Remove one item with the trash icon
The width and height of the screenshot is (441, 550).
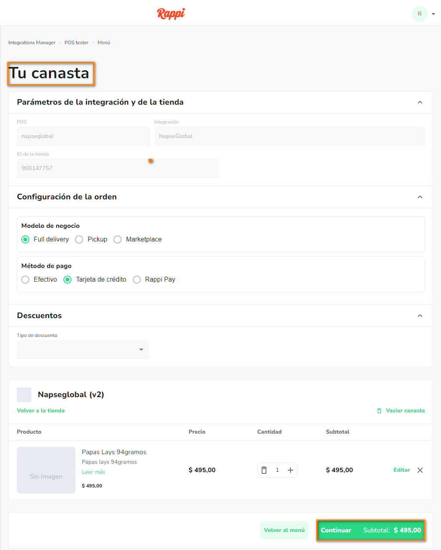[x=264, y=470]
